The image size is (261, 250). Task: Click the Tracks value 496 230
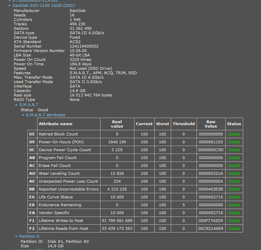pos(78,24)
